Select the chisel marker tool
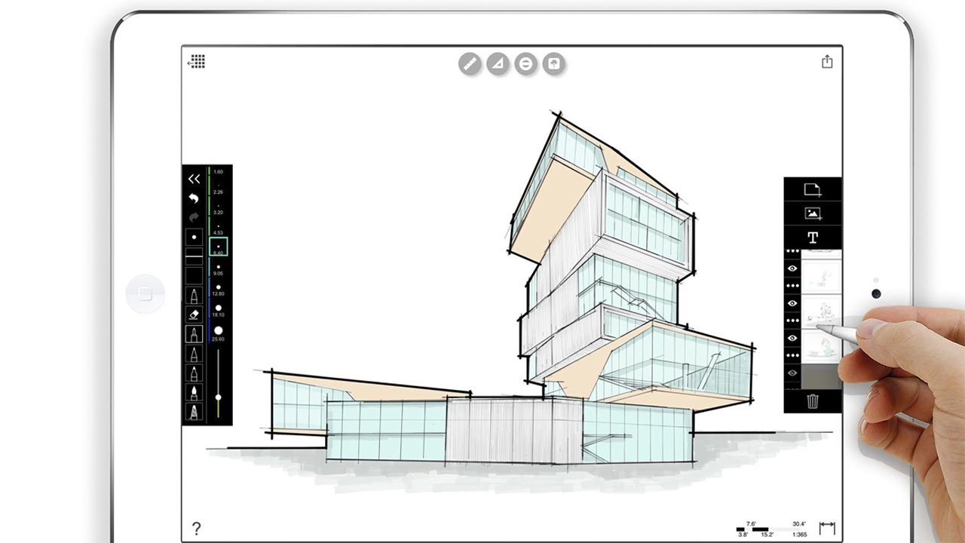This screenshot has width=965, height=543. (194, 373)
